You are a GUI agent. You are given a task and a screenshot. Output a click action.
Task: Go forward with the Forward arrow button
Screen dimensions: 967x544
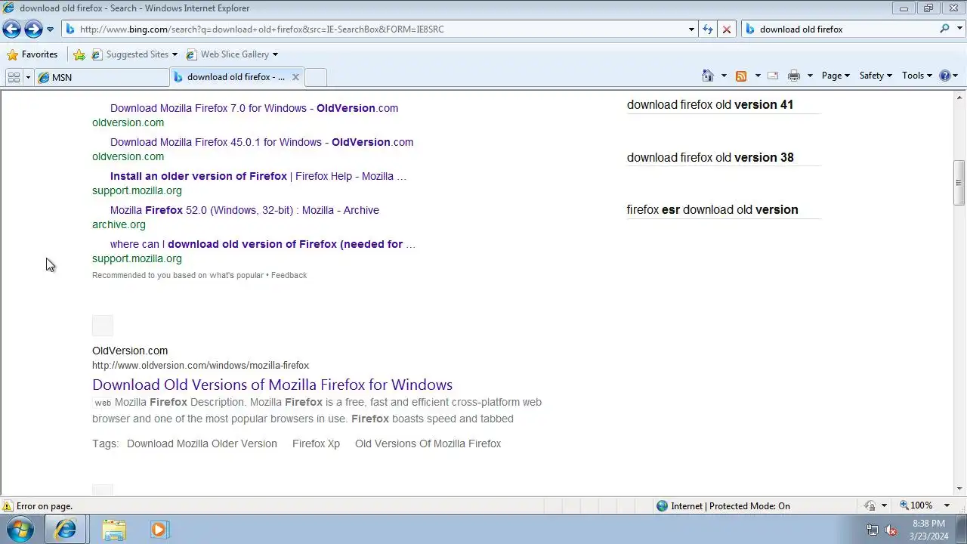pyautogui.click(x=33, y=29)
